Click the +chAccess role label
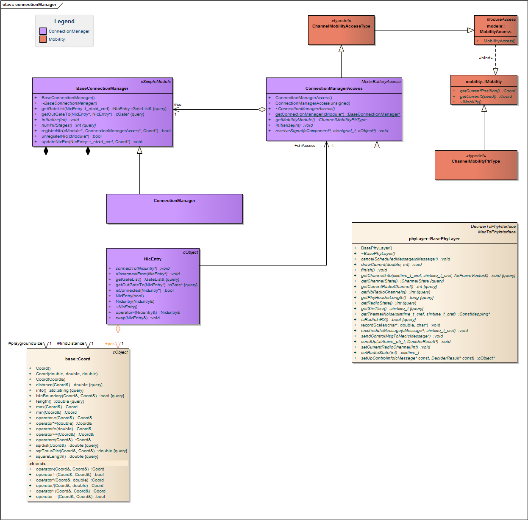Screen dimensions: 528x520 (x=305, y=146)
